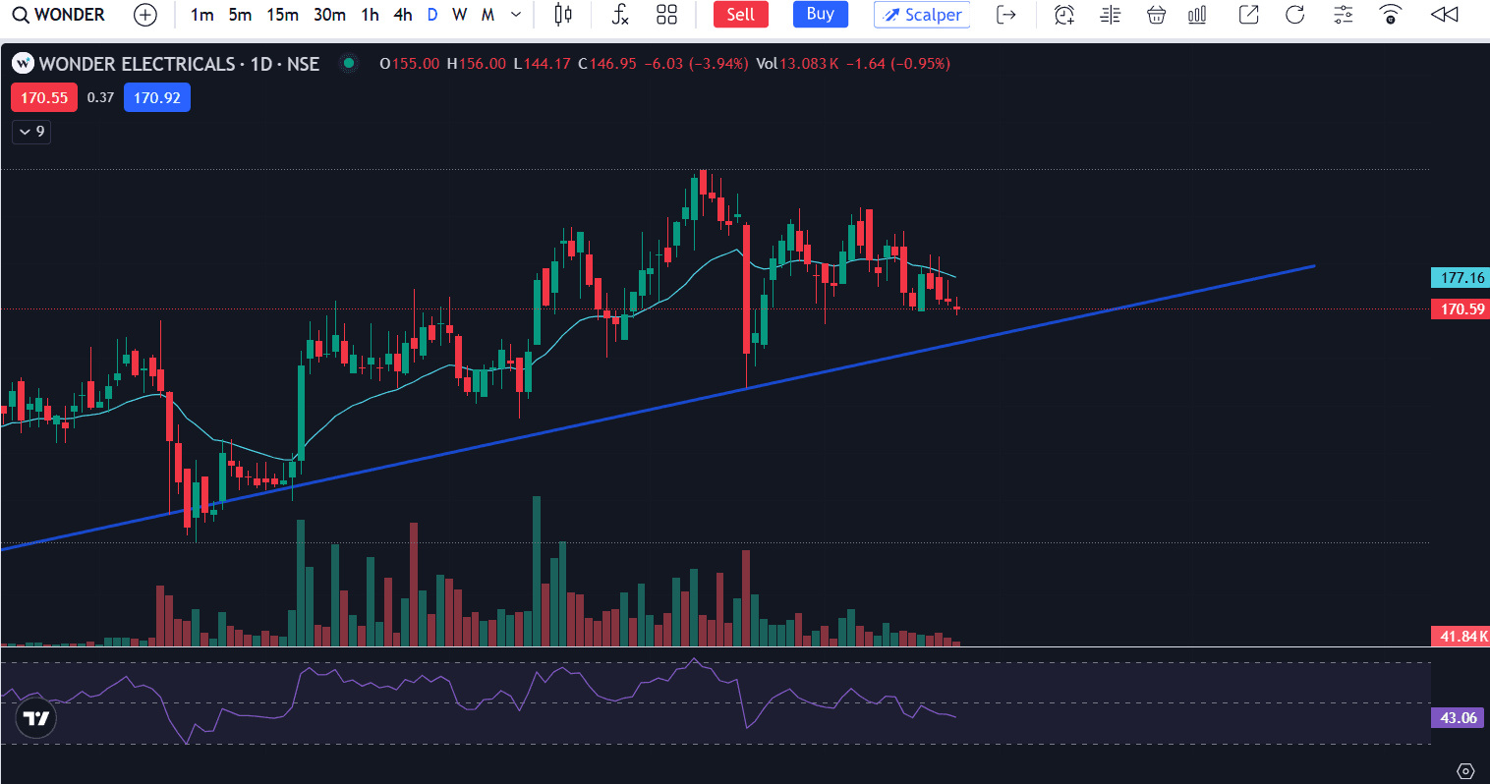Open the option chain icon
The image size is (1490, 784).
(x=1110, y=15)
